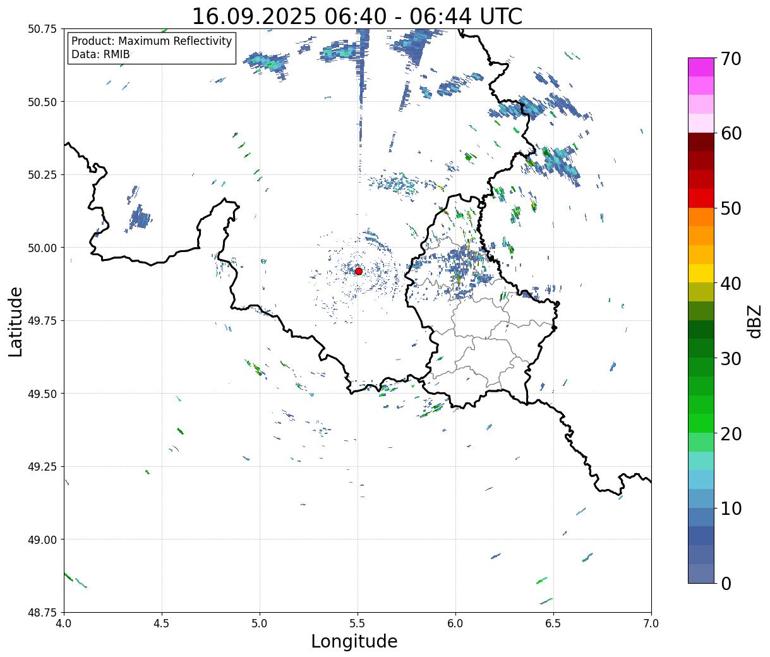
Task: Click the longitude tick label 4.5
Action: pyautogui.click(x=162, y=623)
